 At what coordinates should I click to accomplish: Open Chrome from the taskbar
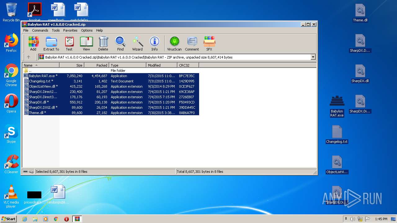[x=56, y=219]
